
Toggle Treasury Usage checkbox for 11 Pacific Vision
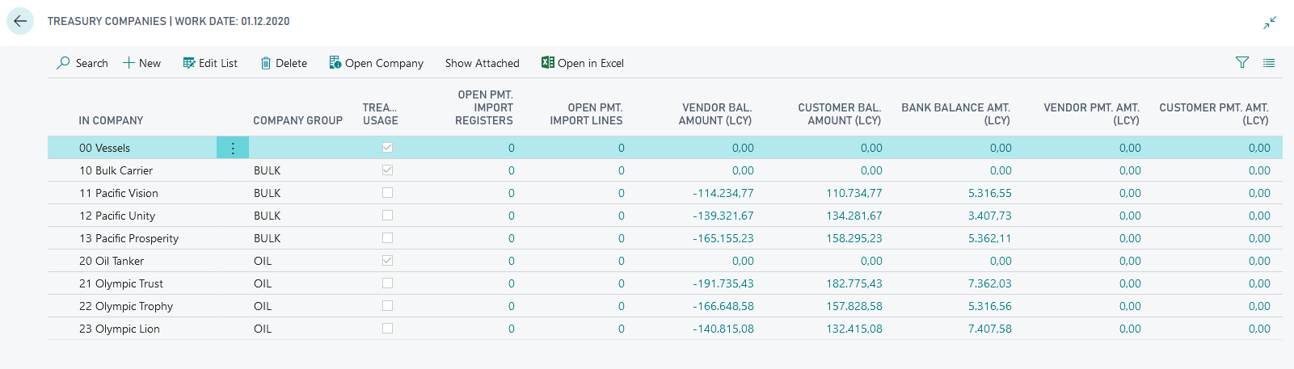(x=387, y=193)
